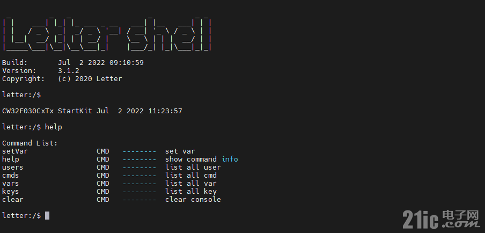Viewport: 485px width, 233px height.
Task: Click the 'cmds' command entry
Action: click(x=11, y=176)
